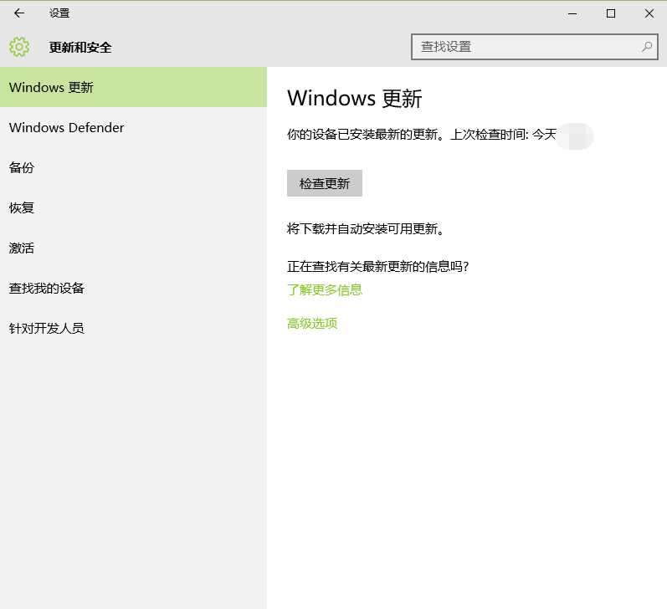Click the search magnifier icon
The width and height of the screenshot is (667, 609).
[x=647, y=47]
